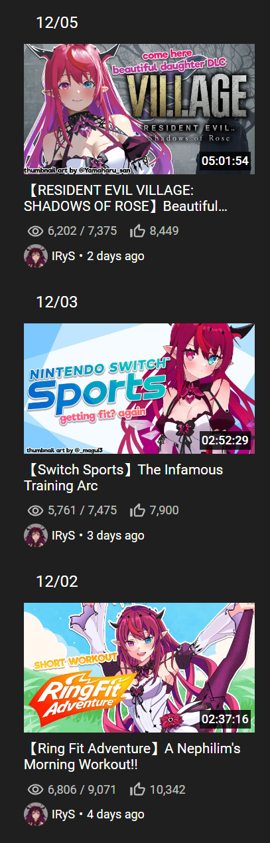
Task: Click the 05:01:54 duration badge
Action: (225, 161)
